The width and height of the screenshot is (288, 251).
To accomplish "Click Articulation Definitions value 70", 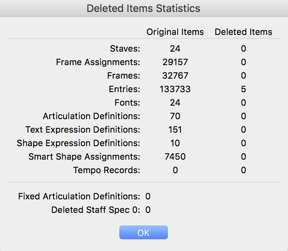I will pyautogui.click(x=175, y=116).
